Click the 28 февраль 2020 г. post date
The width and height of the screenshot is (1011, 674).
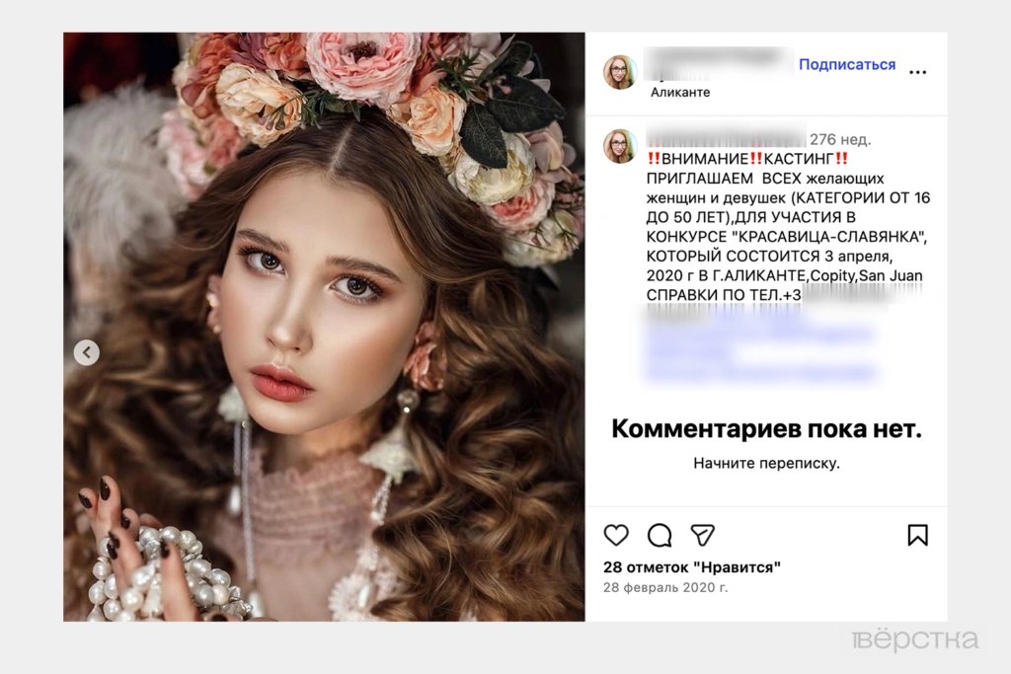665,587
